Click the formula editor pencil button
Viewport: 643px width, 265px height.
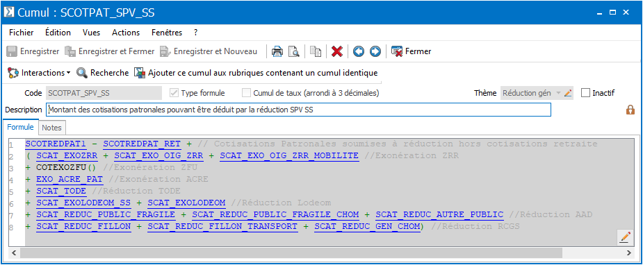pyautogui.click(x=625, y=237)
